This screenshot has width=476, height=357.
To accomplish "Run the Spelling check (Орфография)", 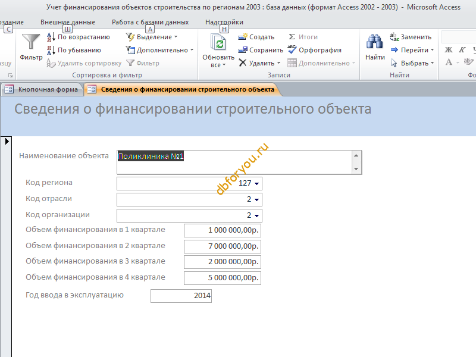I will (x=315, y=50).
